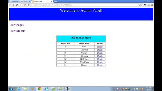The height and width of the screenshot is (91, 162).
Task: Switch to Chrome in the taskbar
Action: [39, 89]
